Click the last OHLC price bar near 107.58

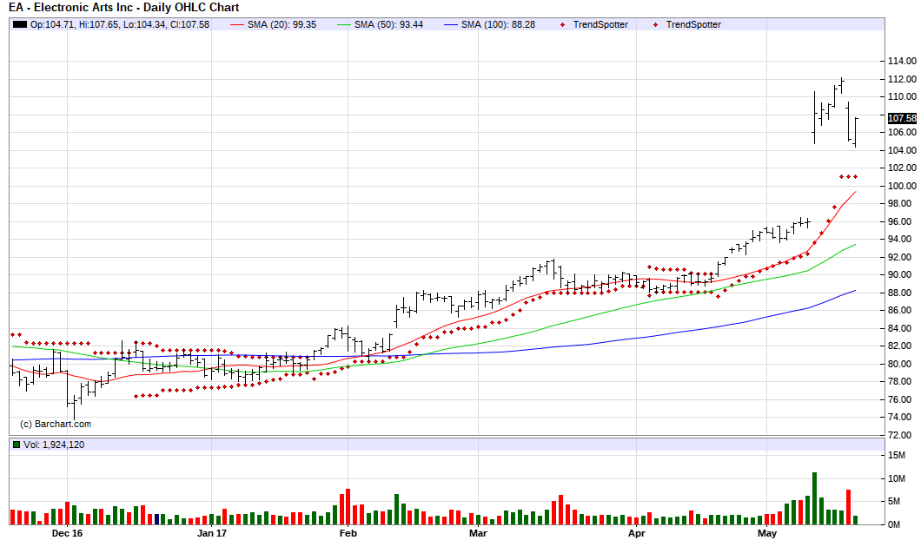pos(855,133)
